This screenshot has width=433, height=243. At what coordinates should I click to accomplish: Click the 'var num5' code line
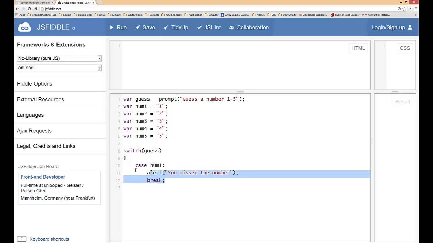click(145, 136)
